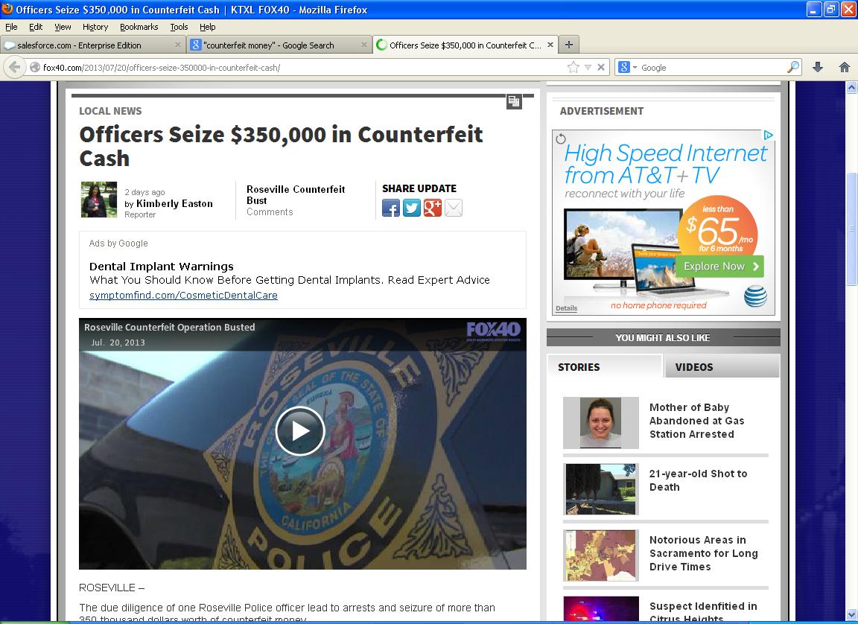
Task: Play the Roseville Counterfeit Operation Busted video
Action: coord(300,431)
